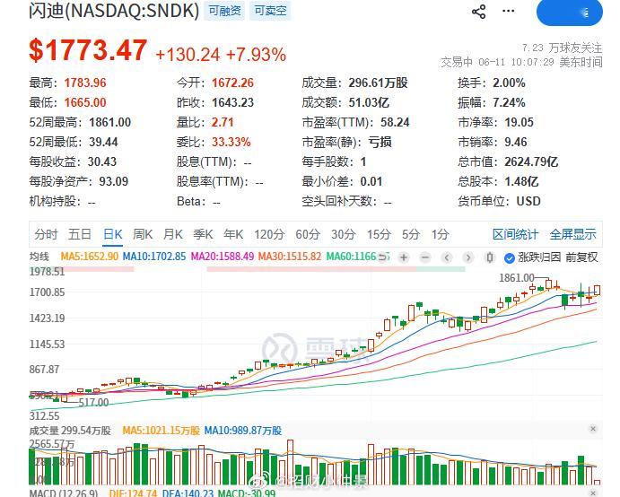Switch to the 15分 chart tab
This screenshot has height=497, width=620.
[x=379, y=234]
